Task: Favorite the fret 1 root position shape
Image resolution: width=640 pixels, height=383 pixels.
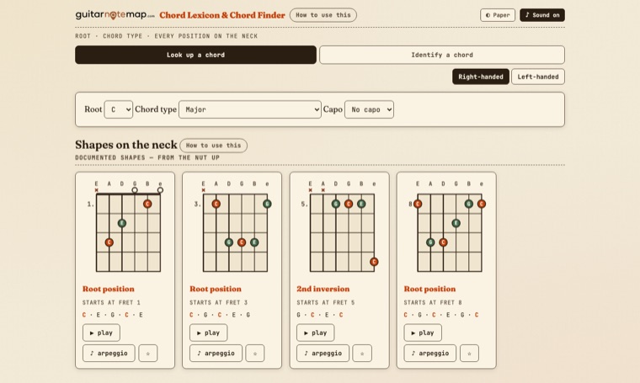Action: [x=147, y=354]
